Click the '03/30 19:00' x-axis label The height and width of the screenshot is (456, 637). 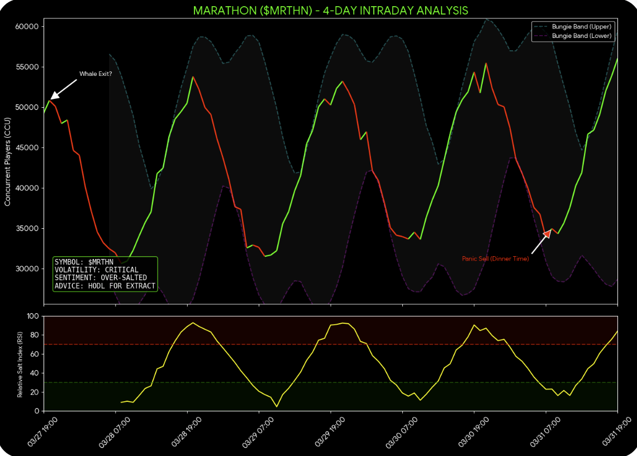click(x=473, y=432)
